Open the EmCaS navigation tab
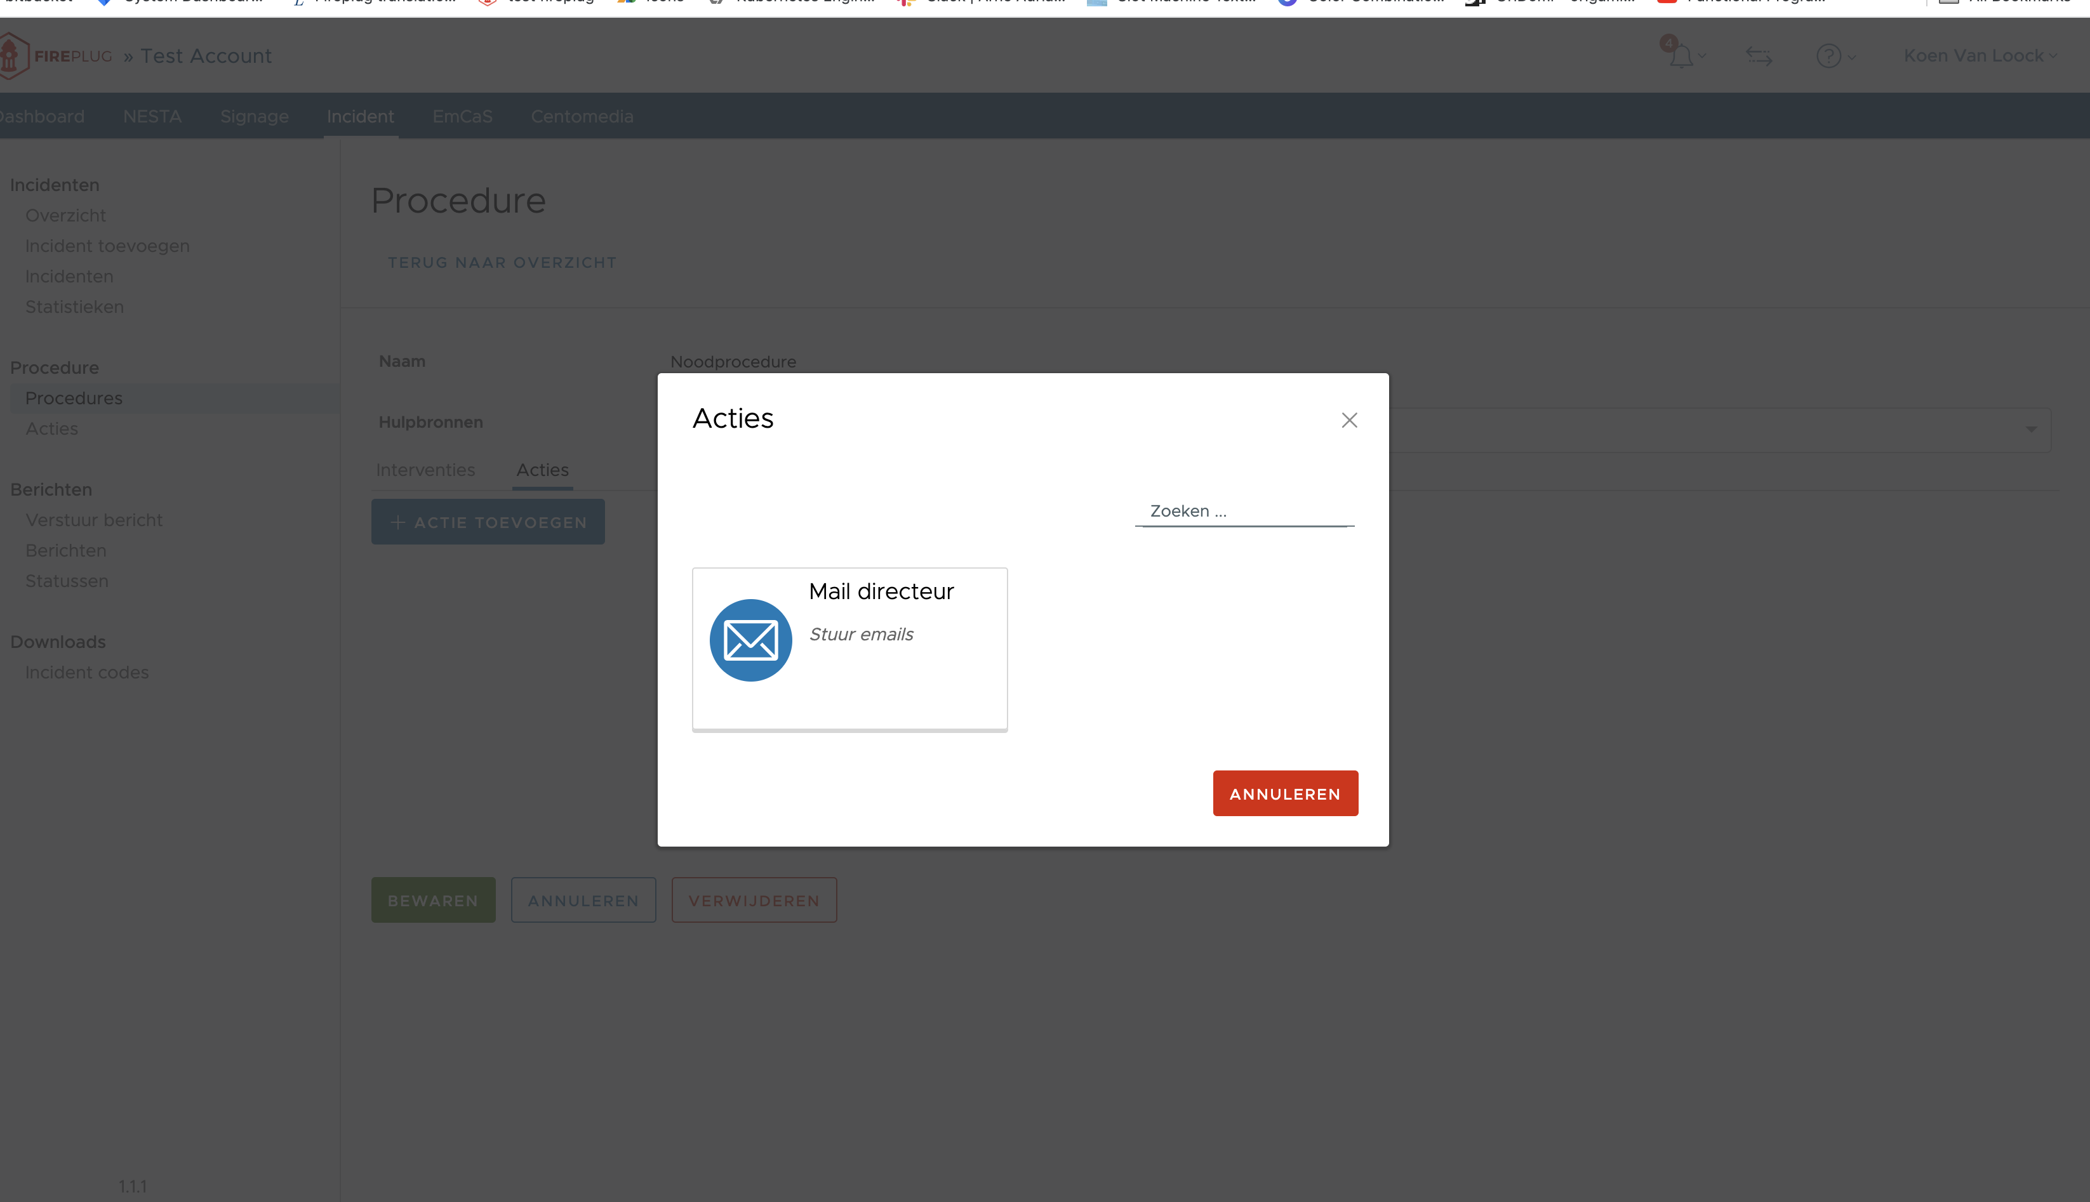2090x1202 pixels. (462, 116)
